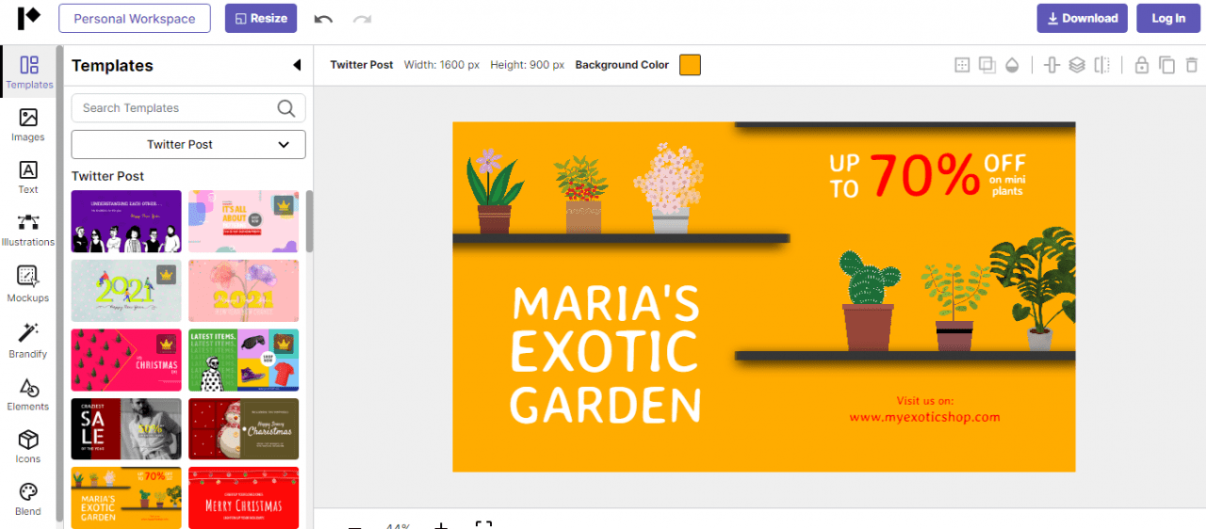
Task: Click the Log In button
Action: coord(1168,19)
